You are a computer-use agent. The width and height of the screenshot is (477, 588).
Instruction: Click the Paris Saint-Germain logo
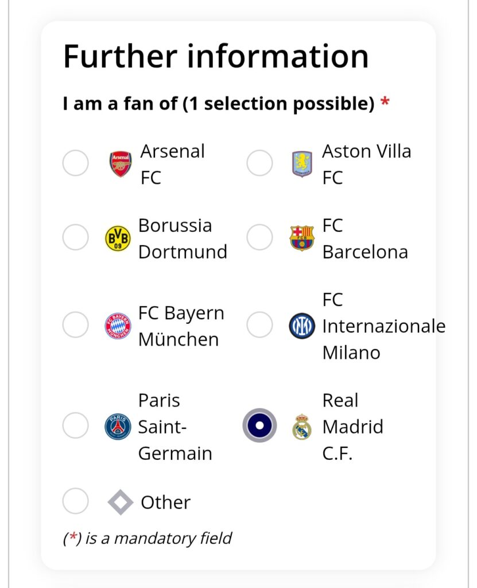[x=118, y=427]
